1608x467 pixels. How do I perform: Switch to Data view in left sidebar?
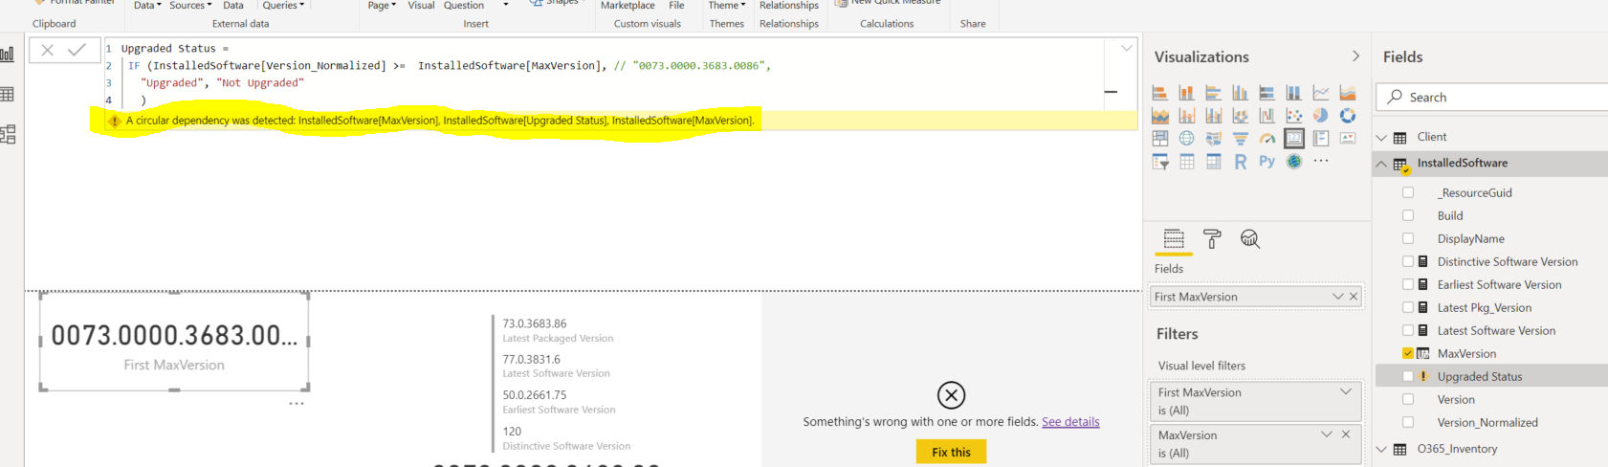pos(8,94)
